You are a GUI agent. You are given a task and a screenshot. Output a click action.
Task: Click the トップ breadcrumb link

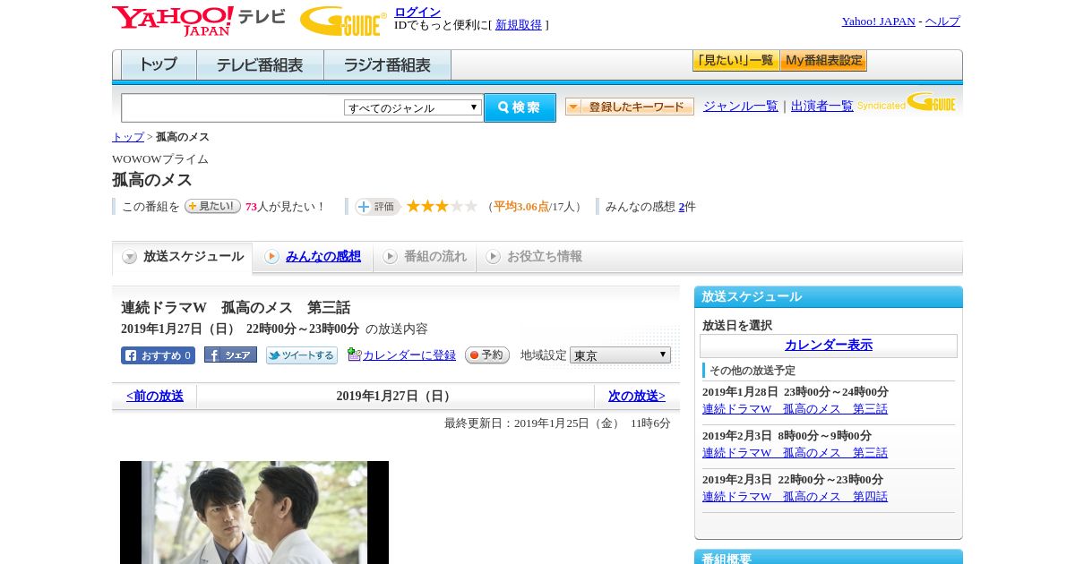tap(128, 137)
